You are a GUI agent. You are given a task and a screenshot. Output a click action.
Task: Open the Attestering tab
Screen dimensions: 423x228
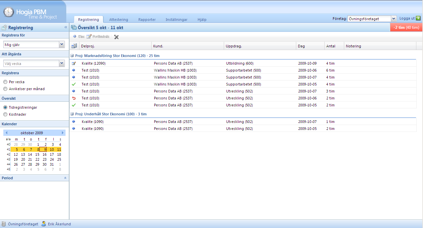coord(118,20)
